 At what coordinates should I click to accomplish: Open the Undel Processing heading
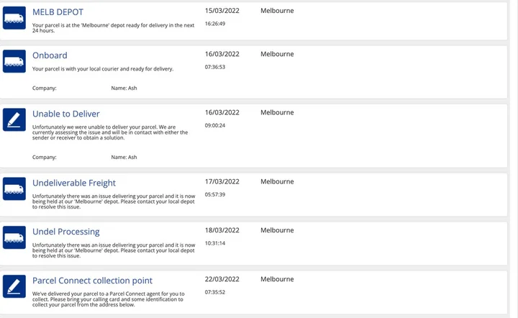coord(65,232)
